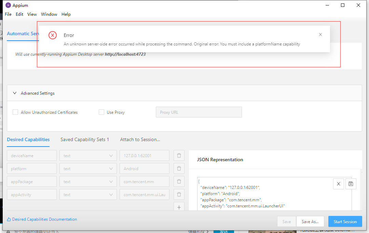Image resolution: width=369 pixels, height=233 pixels.
Task: Collapse the Advanced Settings section
Action: coord(15,93)
